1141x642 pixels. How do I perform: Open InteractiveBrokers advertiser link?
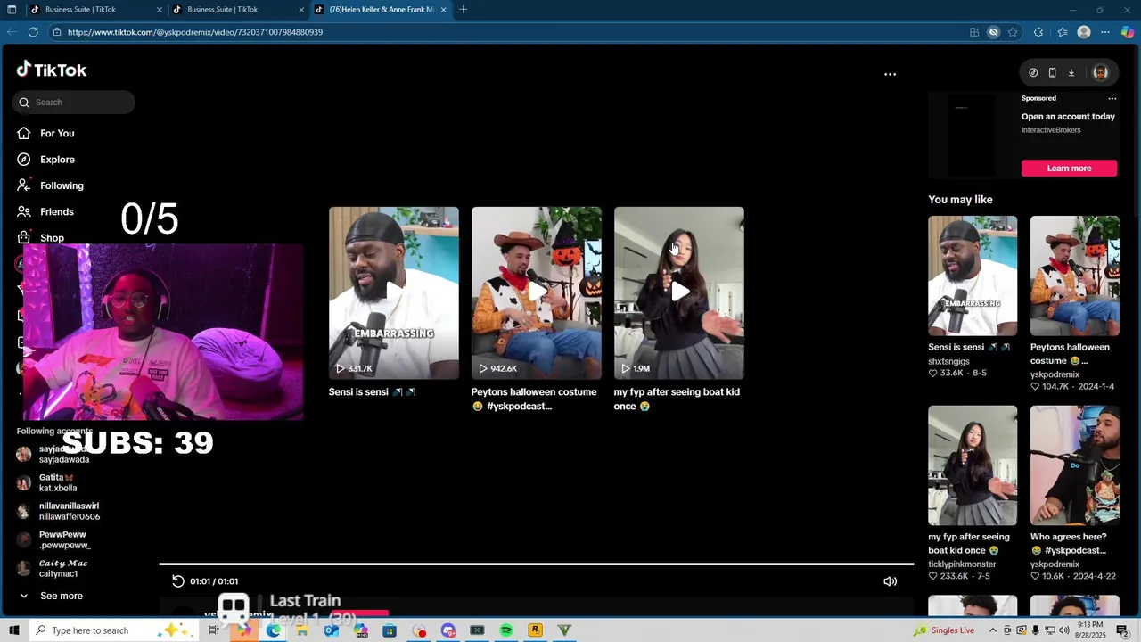click(1051, 130)
